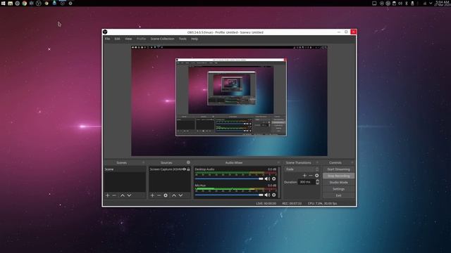Image resolution: width=451 pixels, height=253 pixels.
Task: Decrease transition duration with down arrow
Action: [318, 183]
